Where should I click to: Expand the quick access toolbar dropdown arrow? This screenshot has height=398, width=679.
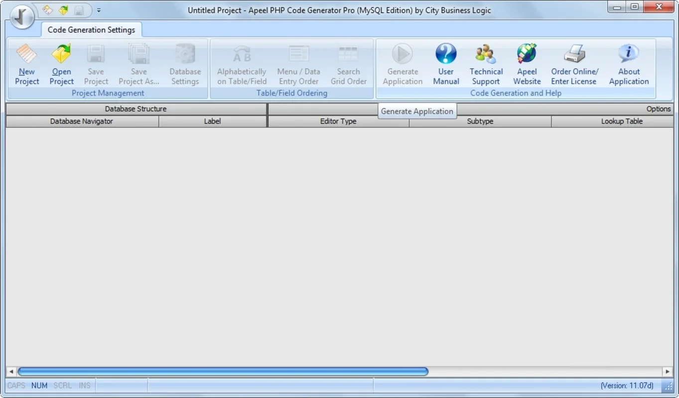click(x=99, y=10)
